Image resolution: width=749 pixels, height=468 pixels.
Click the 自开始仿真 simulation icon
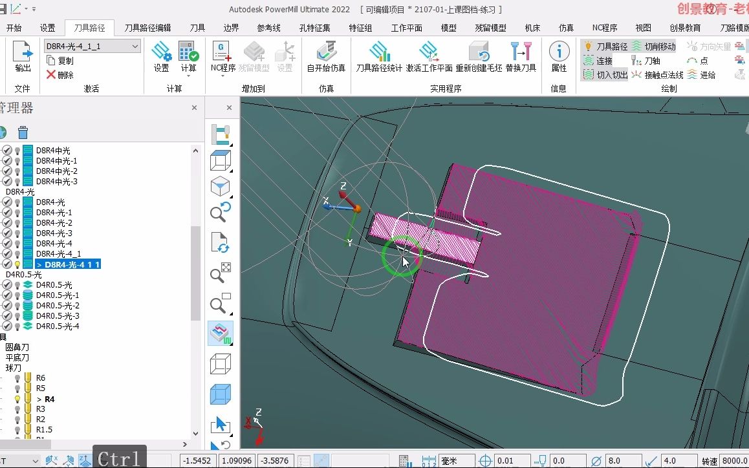point(326,57)
